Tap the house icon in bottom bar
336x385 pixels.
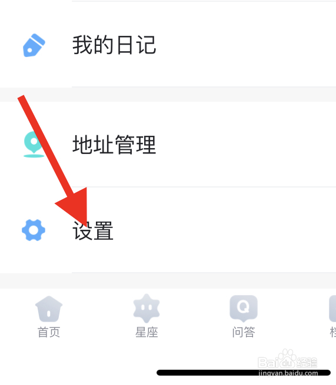click(x=49, y=309)
